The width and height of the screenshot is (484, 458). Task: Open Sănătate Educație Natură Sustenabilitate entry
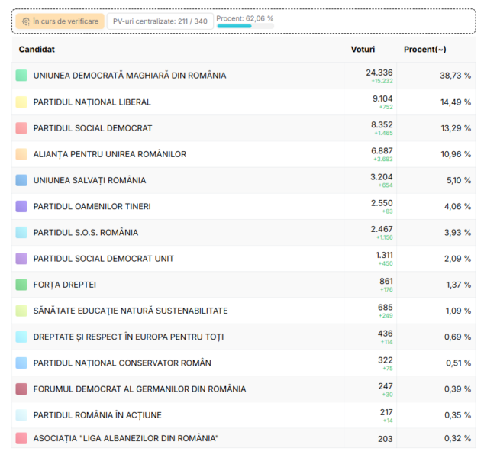[x=131, y=311]
